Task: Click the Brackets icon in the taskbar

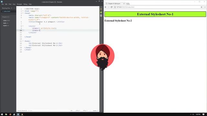Action: tap(18, 114)
